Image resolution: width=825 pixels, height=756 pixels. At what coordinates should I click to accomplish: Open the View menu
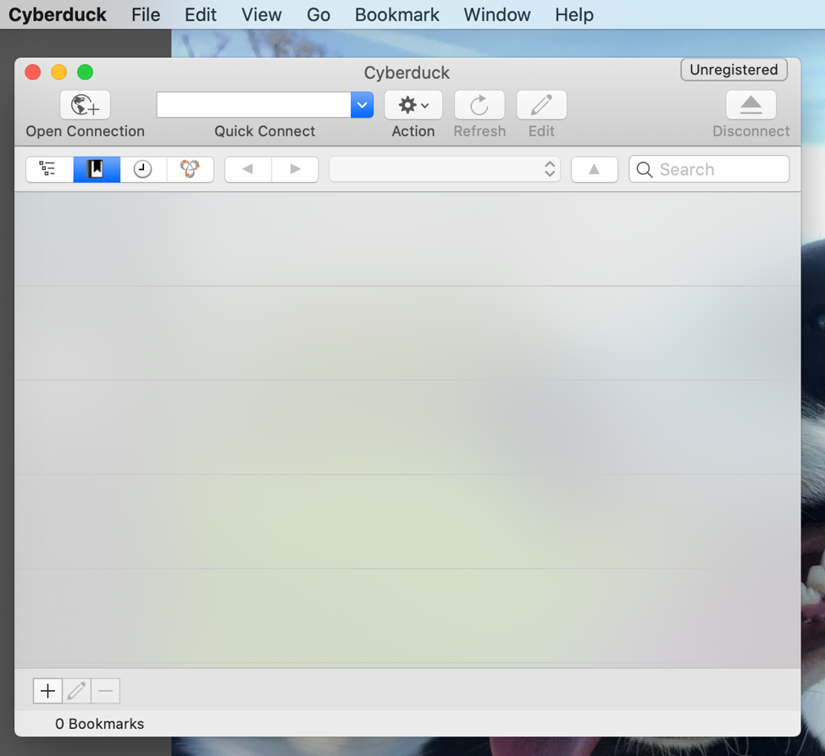(x=262, y=14)
